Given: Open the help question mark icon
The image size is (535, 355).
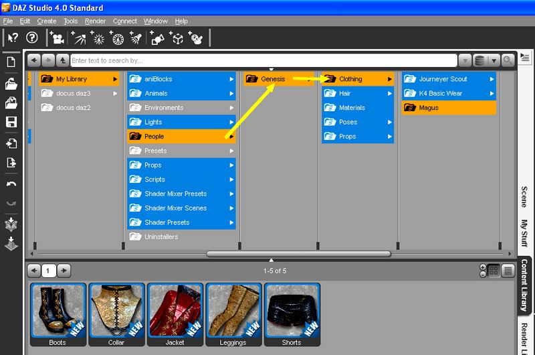Looking at the screenshot, I should [x=32, y=38].
